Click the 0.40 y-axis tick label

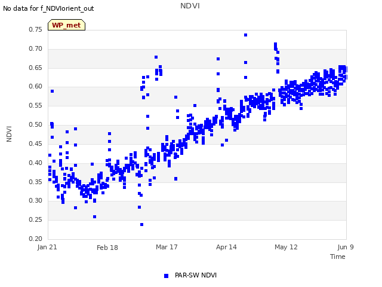click(36, 163)
